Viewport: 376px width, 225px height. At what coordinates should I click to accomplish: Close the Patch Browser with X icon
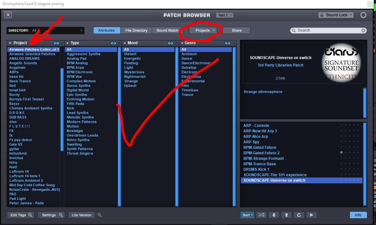(8, 15)
